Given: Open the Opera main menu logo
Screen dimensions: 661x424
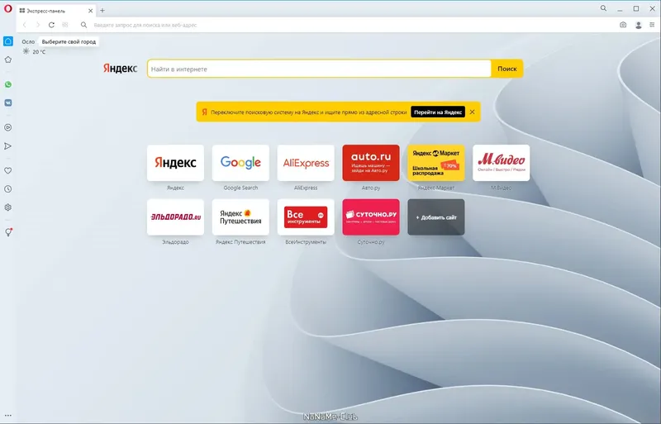Looking at the screenshot, I should click(x=8, y=8).
